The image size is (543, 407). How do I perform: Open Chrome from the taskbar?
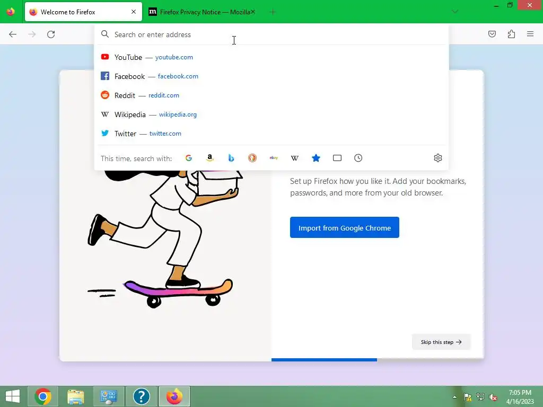click(43, 396)
